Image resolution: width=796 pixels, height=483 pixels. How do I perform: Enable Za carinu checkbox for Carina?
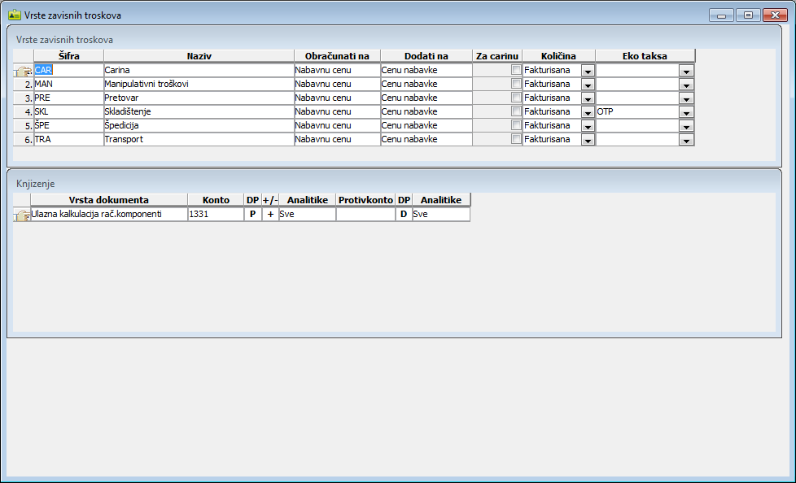516,70
